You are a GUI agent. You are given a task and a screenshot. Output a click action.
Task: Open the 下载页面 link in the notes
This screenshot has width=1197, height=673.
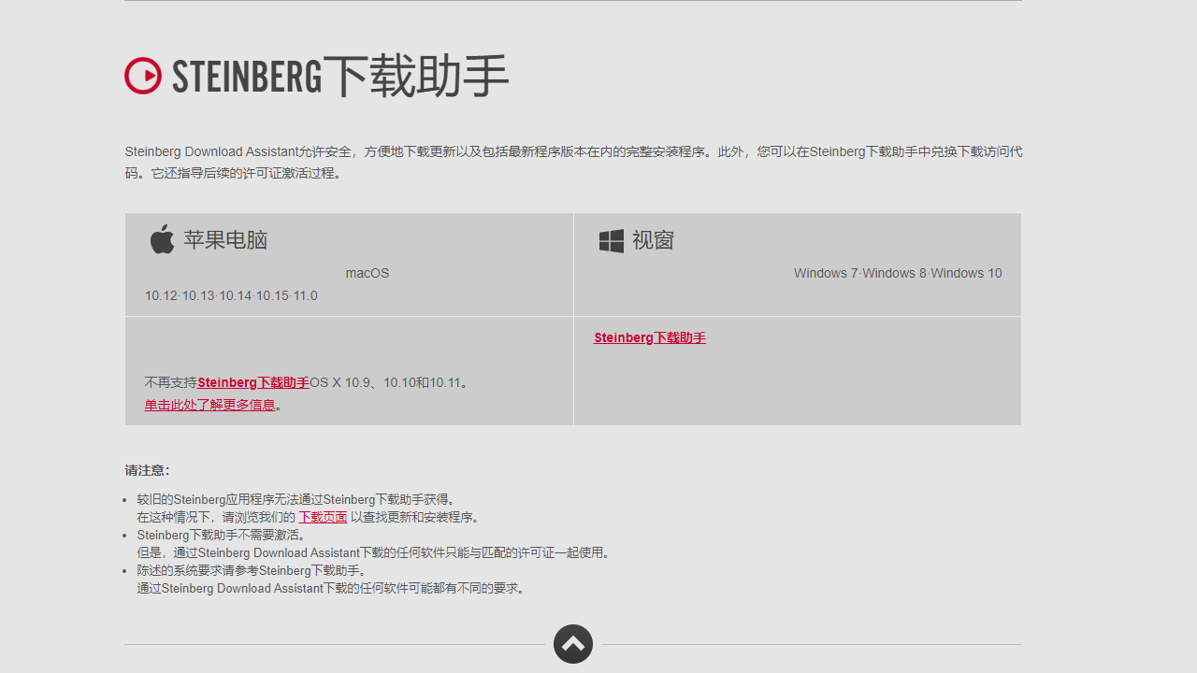click(323, 516)
